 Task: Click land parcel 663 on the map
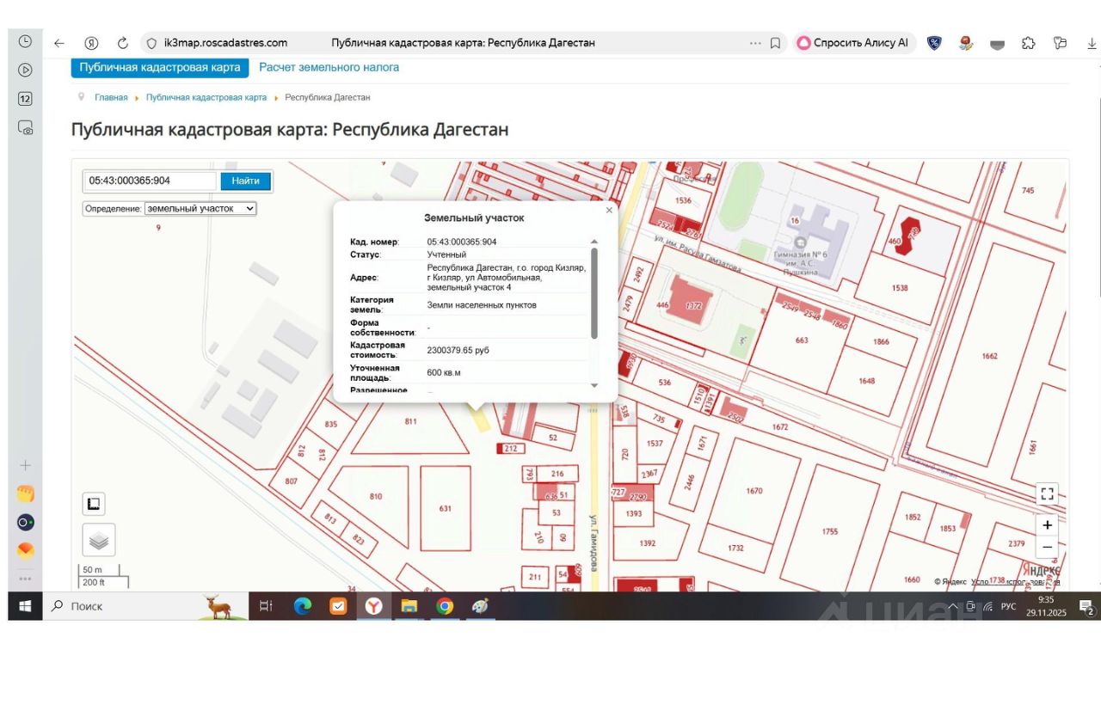[x=802, y=340]
